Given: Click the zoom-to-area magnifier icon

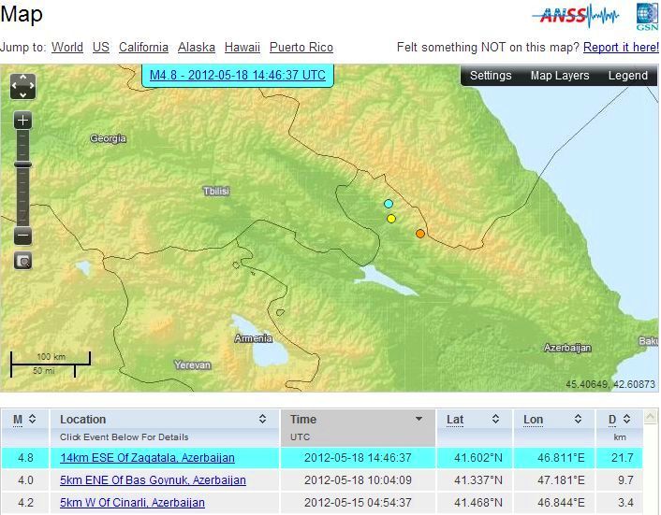Looking at the screenshot, I should 23,262.
